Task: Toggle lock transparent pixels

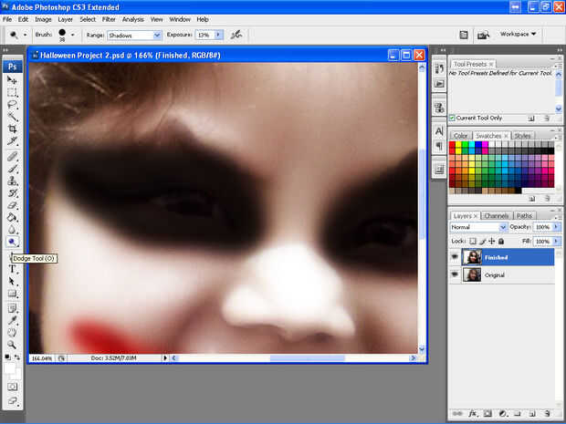Action: (x=473, y=241)
